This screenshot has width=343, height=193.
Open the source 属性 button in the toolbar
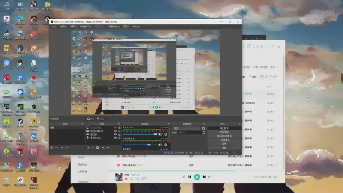pos(90,119)
